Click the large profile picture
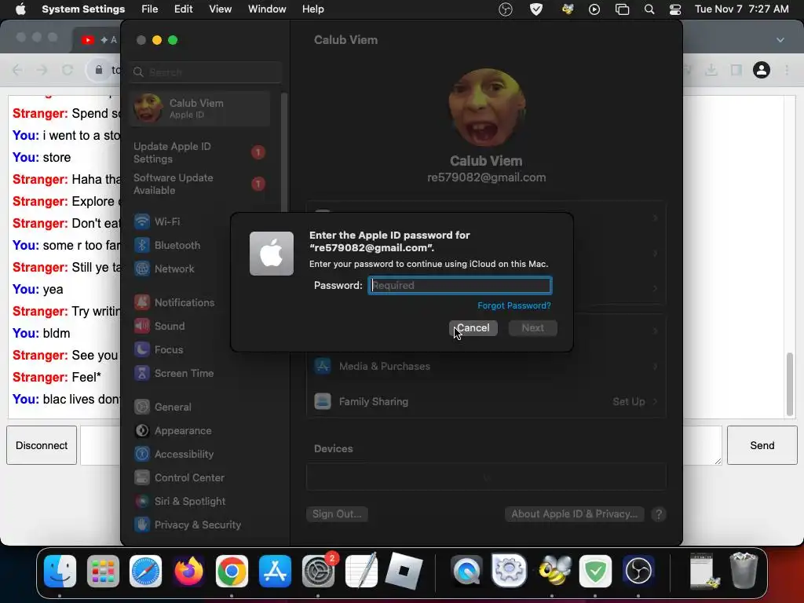Image resolution: width=804 pixels, height=603 pixels. point(486,108)
